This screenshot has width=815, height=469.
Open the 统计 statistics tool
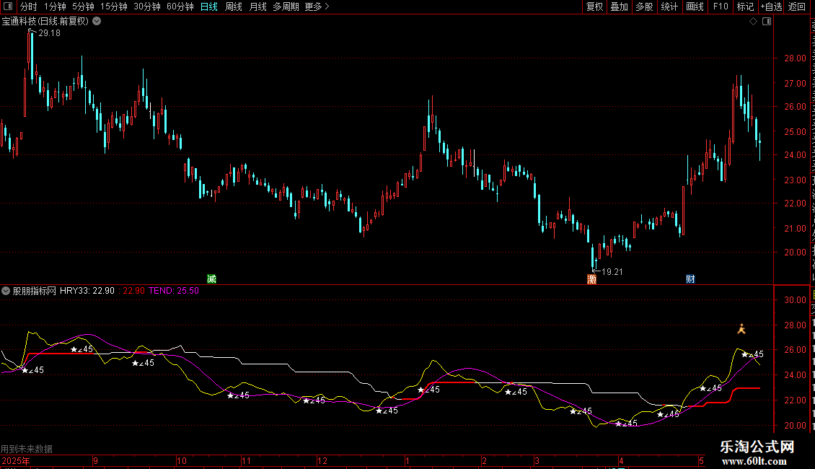coord(669,6)
